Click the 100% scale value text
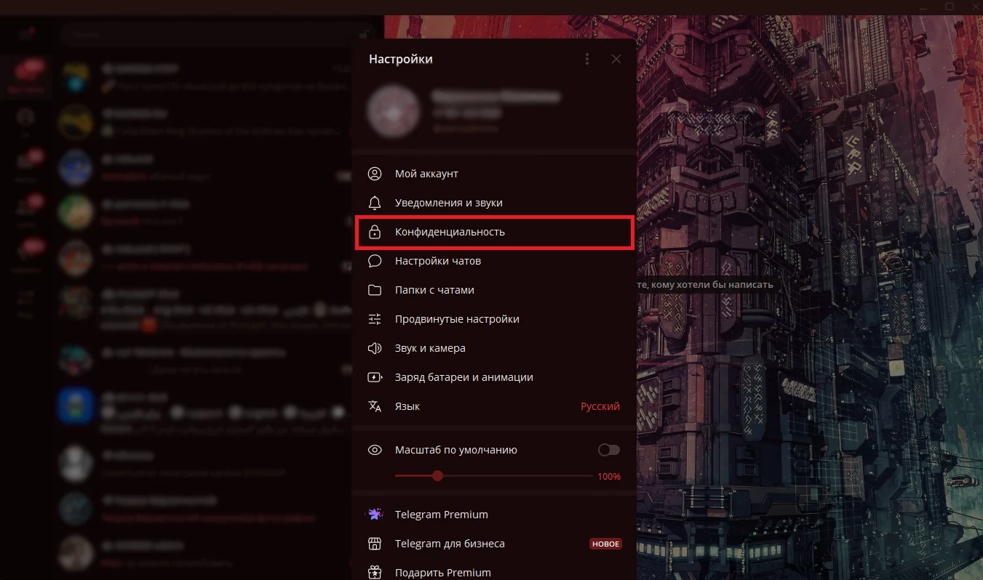 point(609,477)
